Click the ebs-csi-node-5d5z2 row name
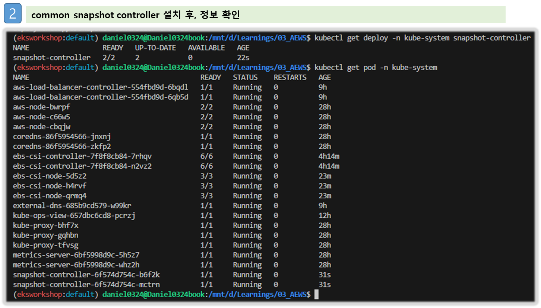Image resolution: width=541 pixels, height=308 pixels. coord(50,176)
